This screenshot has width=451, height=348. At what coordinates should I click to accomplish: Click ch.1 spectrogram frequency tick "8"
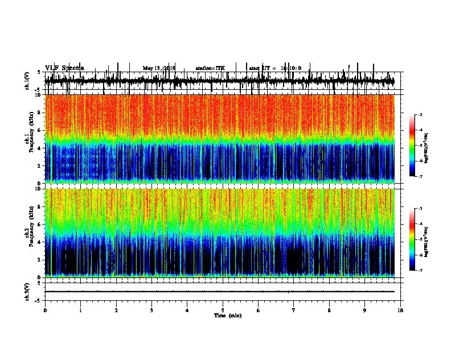pyautogui.click(x=39, y=113)
